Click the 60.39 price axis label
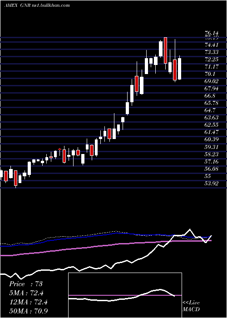227x318 pixels. point(212,139)
